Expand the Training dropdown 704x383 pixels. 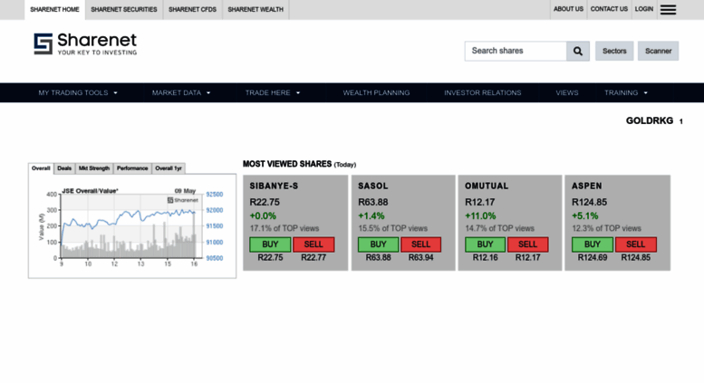tap(626, 93)
